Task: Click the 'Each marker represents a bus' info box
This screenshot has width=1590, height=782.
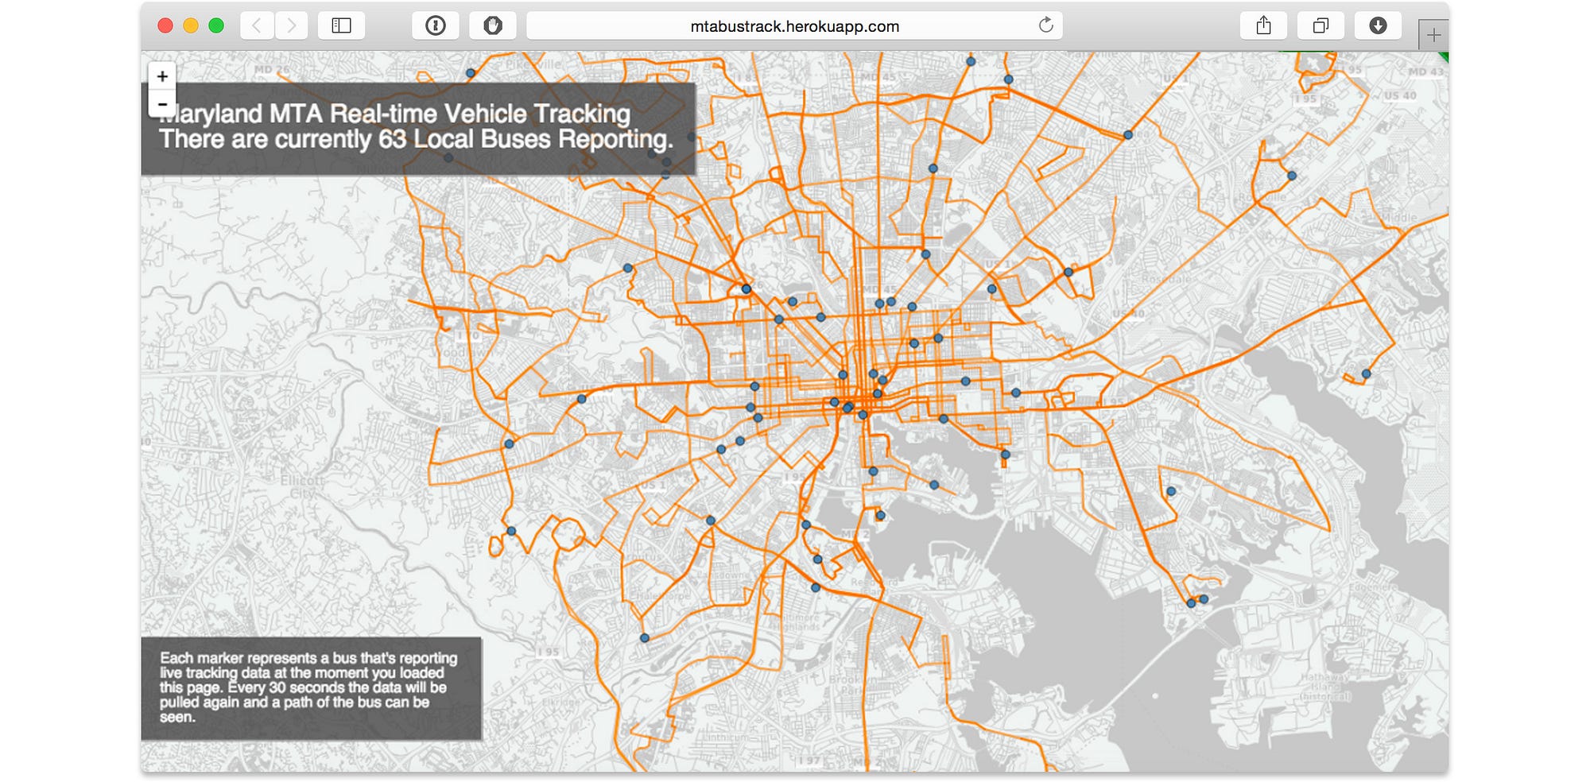Action: [312, 688]
